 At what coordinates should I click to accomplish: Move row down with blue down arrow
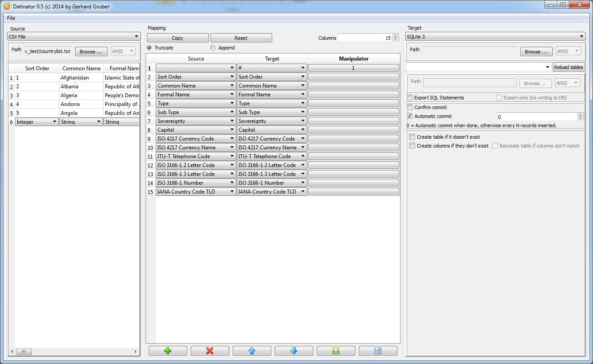pyautogui.click(x=294, y=351)
